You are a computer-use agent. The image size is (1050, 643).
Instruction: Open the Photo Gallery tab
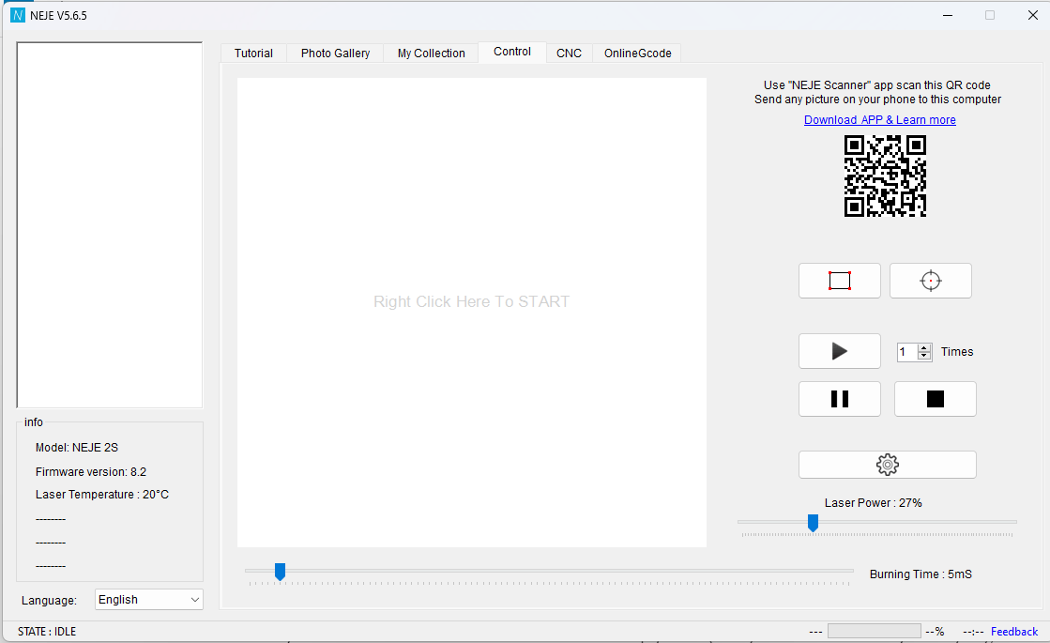[x=335, y=54]
